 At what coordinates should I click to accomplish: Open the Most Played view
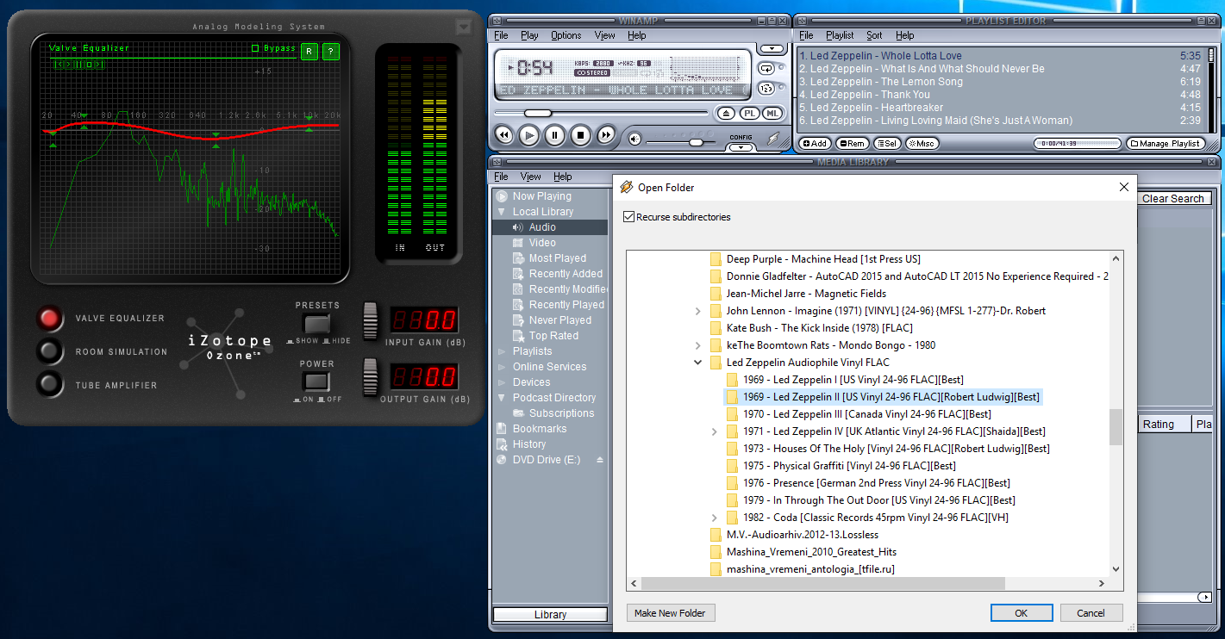[557, 258]
